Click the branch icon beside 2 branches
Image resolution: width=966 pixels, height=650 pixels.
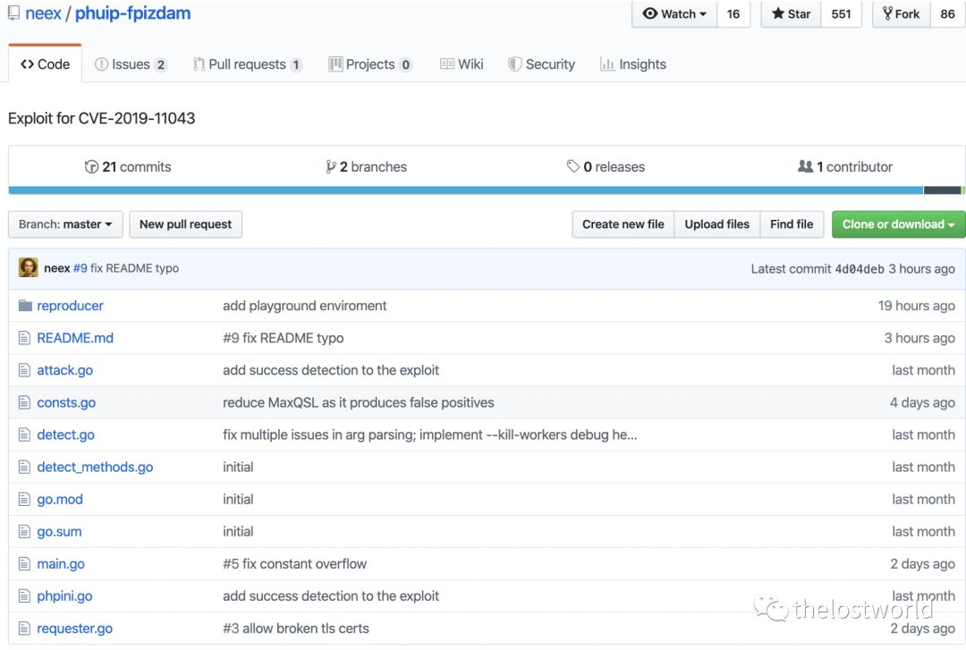pos(332,166)
